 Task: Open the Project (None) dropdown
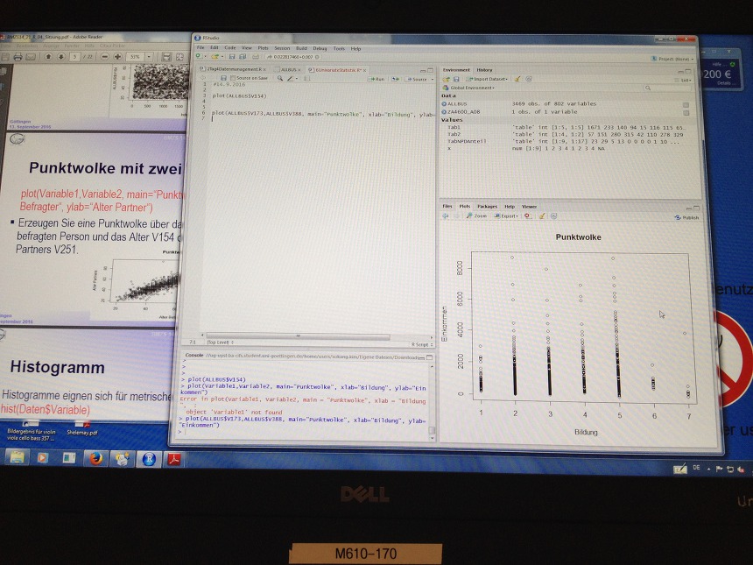click(x=672, y=59)
